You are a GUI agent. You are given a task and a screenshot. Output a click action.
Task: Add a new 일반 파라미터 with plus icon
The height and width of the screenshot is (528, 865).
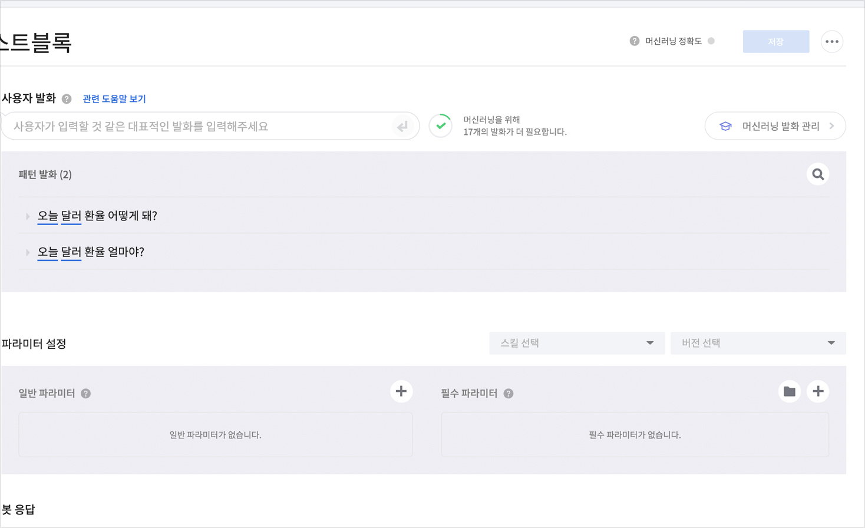pos(401,391)
